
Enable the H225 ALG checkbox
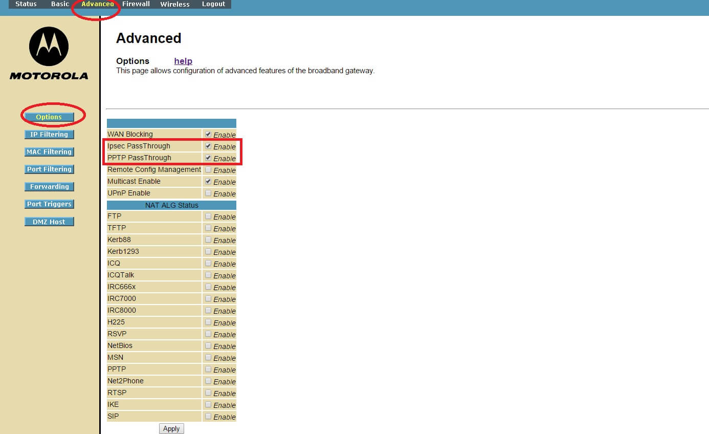(x=208, y=322)
